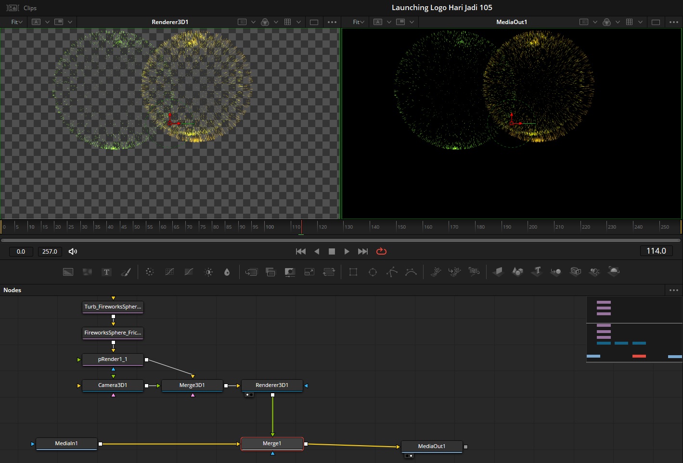Select the Paint tool in the toolbar

(x=126, y=272)
